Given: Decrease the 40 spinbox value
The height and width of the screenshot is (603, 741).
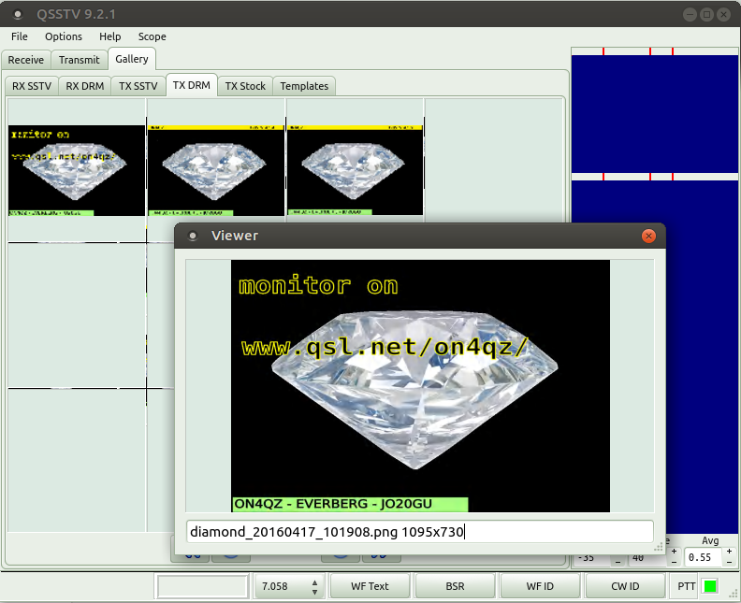Looking at the screenshot, I should coord(674,562).
